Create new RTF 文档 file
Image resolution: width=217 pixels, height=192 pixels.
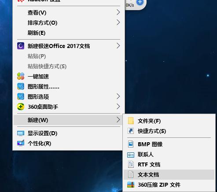(169, 165)
